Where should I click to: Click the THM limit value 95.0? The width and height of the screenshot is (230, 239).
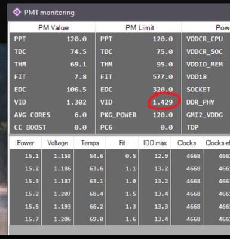click(165, 65)
